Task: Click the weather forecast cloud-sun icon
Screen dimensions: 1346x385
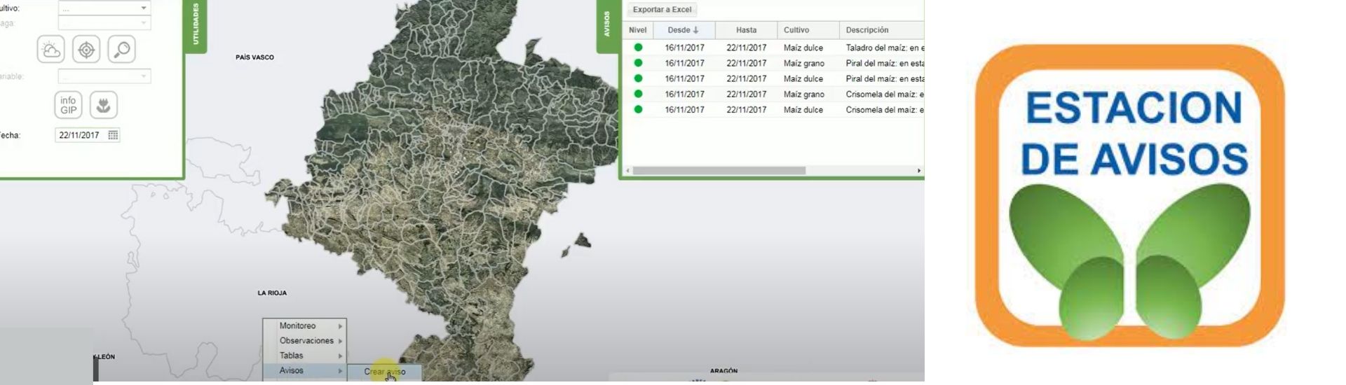Action: pos(50,50)
